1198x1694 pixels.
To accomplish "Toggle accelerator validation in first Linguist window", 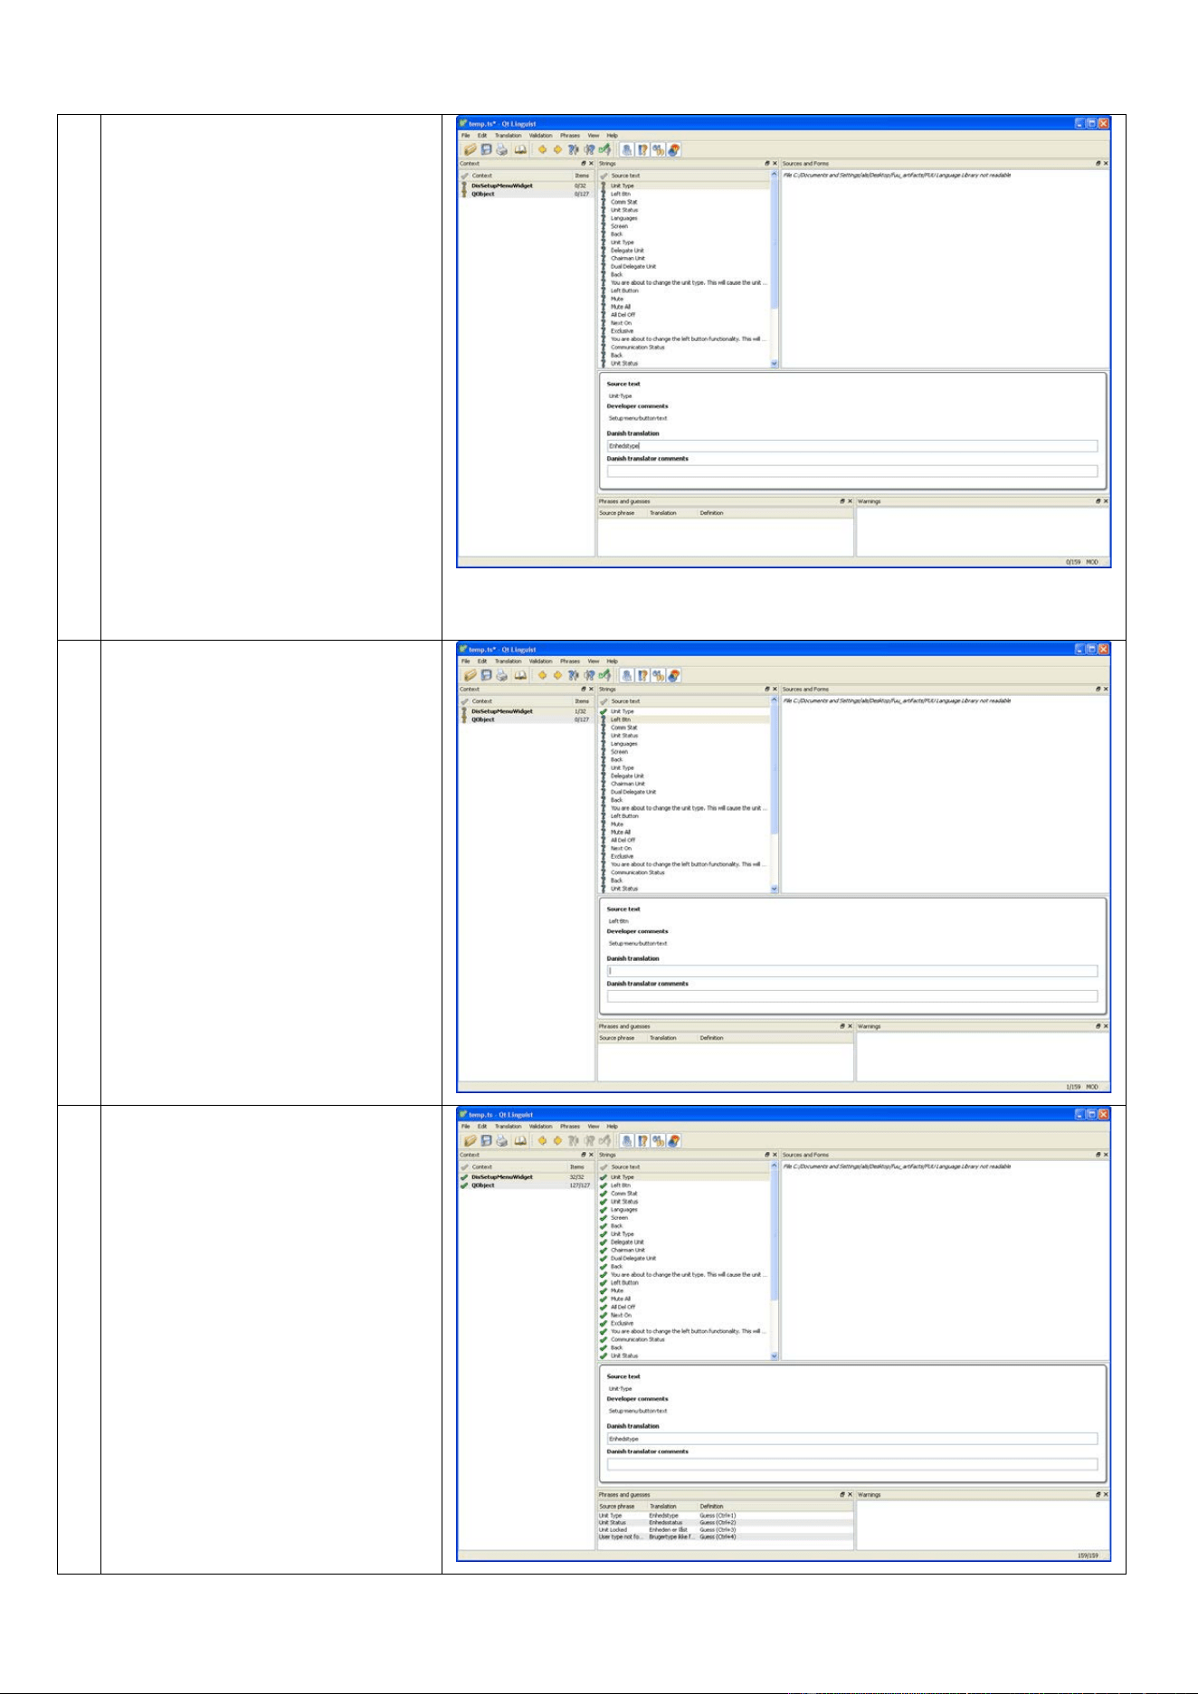I will 626,149.
